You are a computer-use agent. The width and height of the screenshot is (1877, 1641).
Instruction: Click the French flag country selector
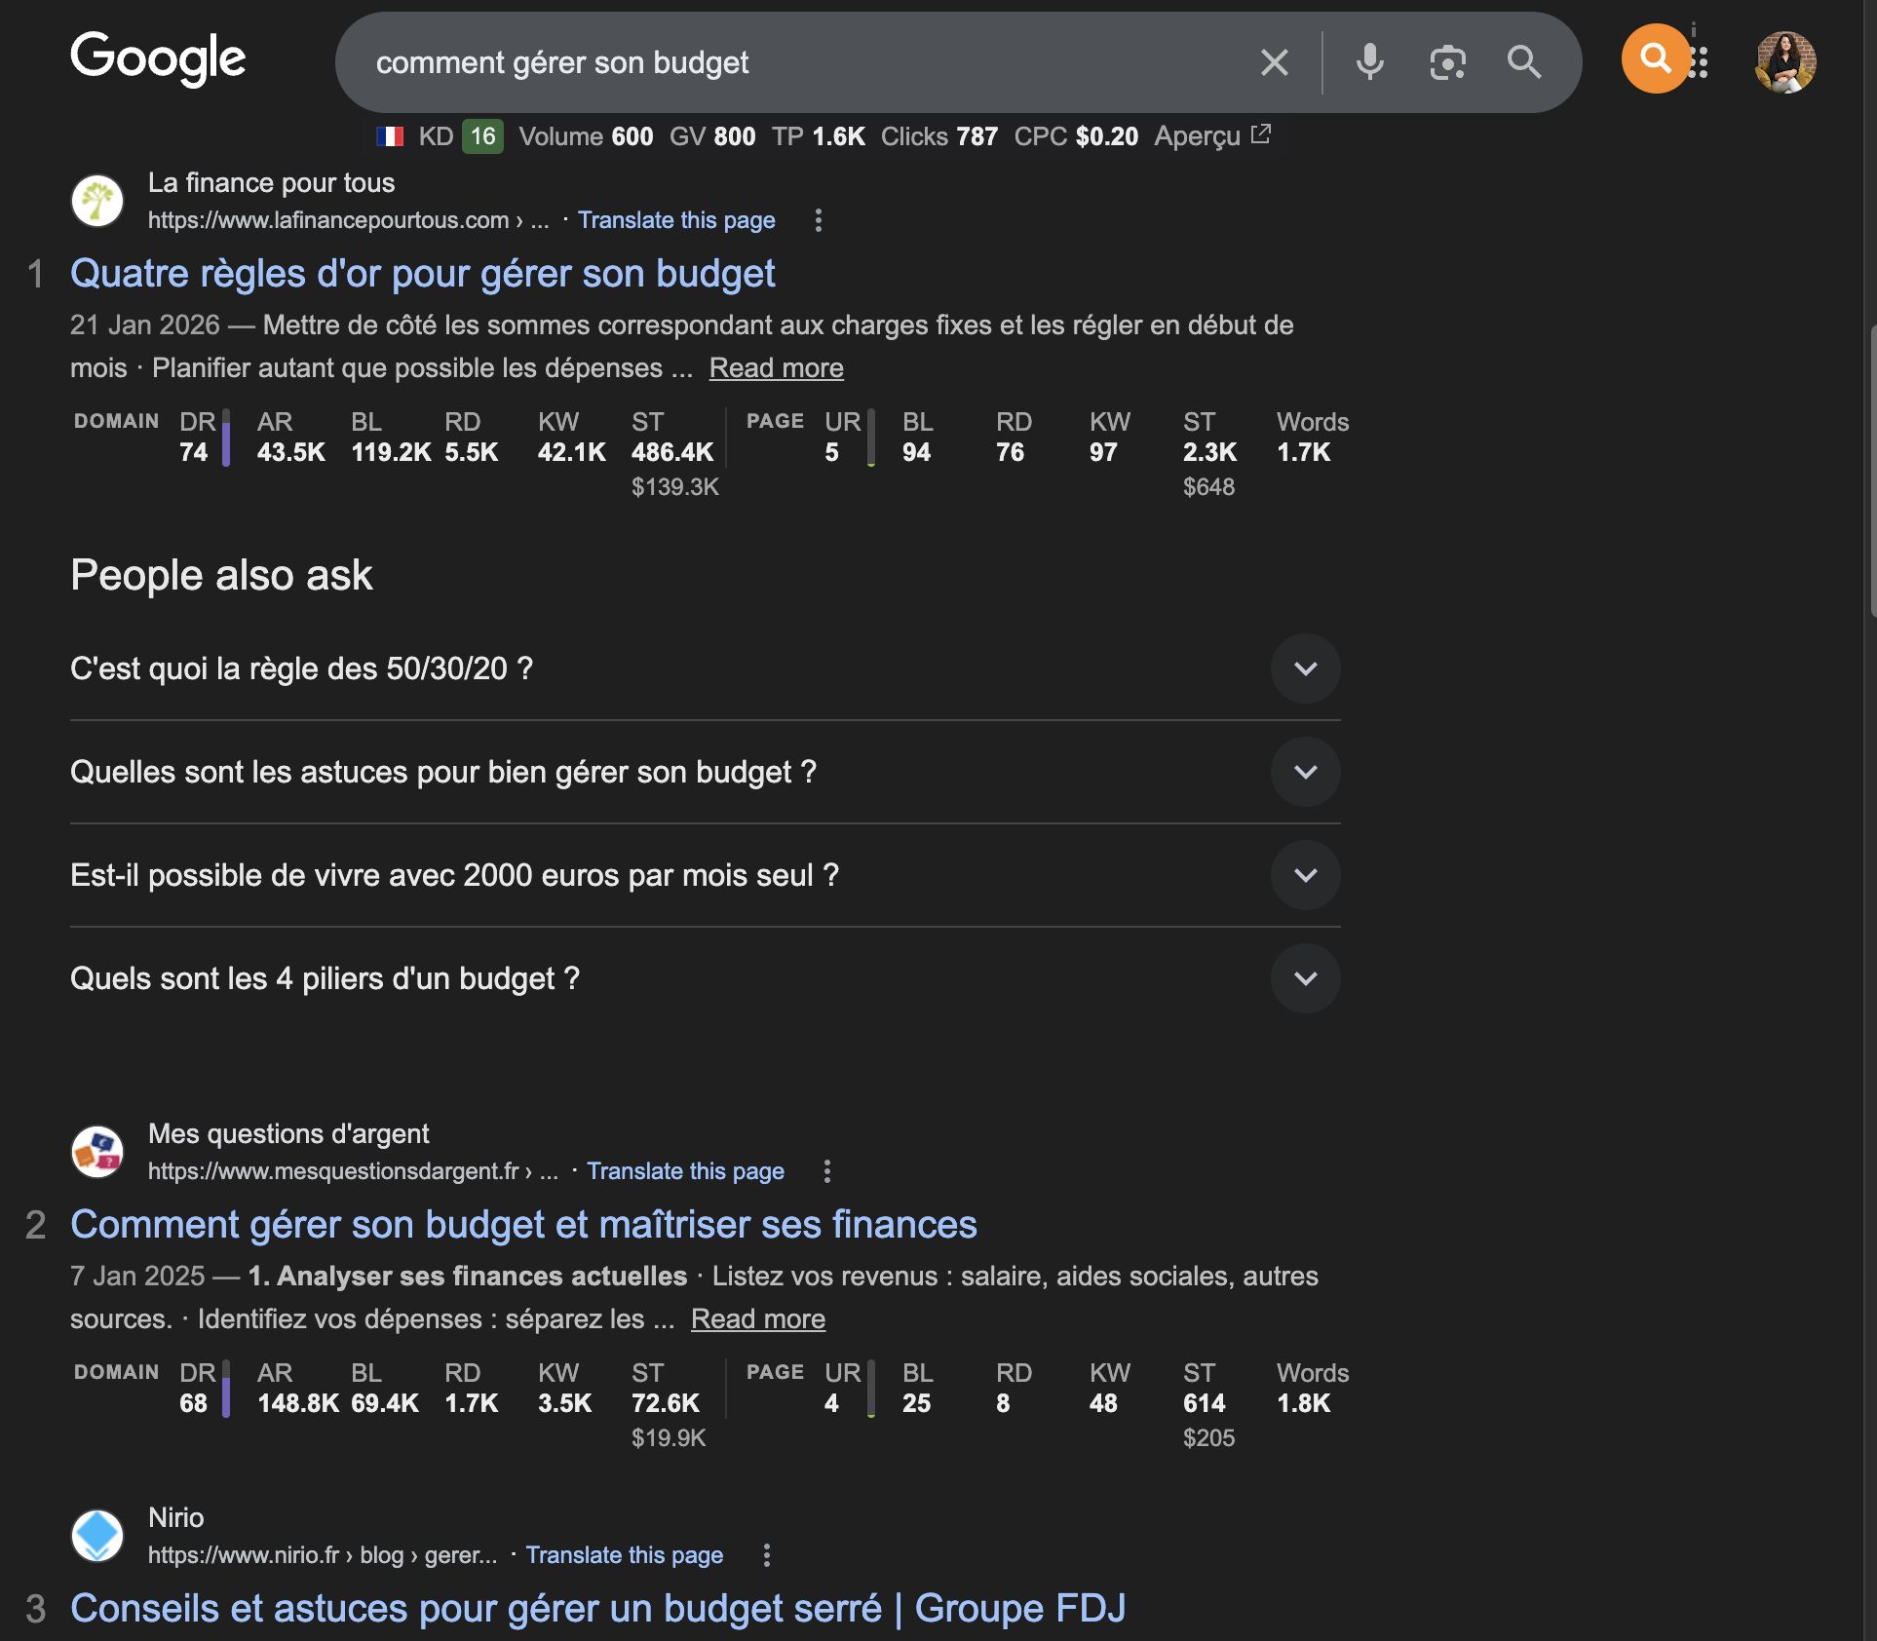[x=391, y=136]
